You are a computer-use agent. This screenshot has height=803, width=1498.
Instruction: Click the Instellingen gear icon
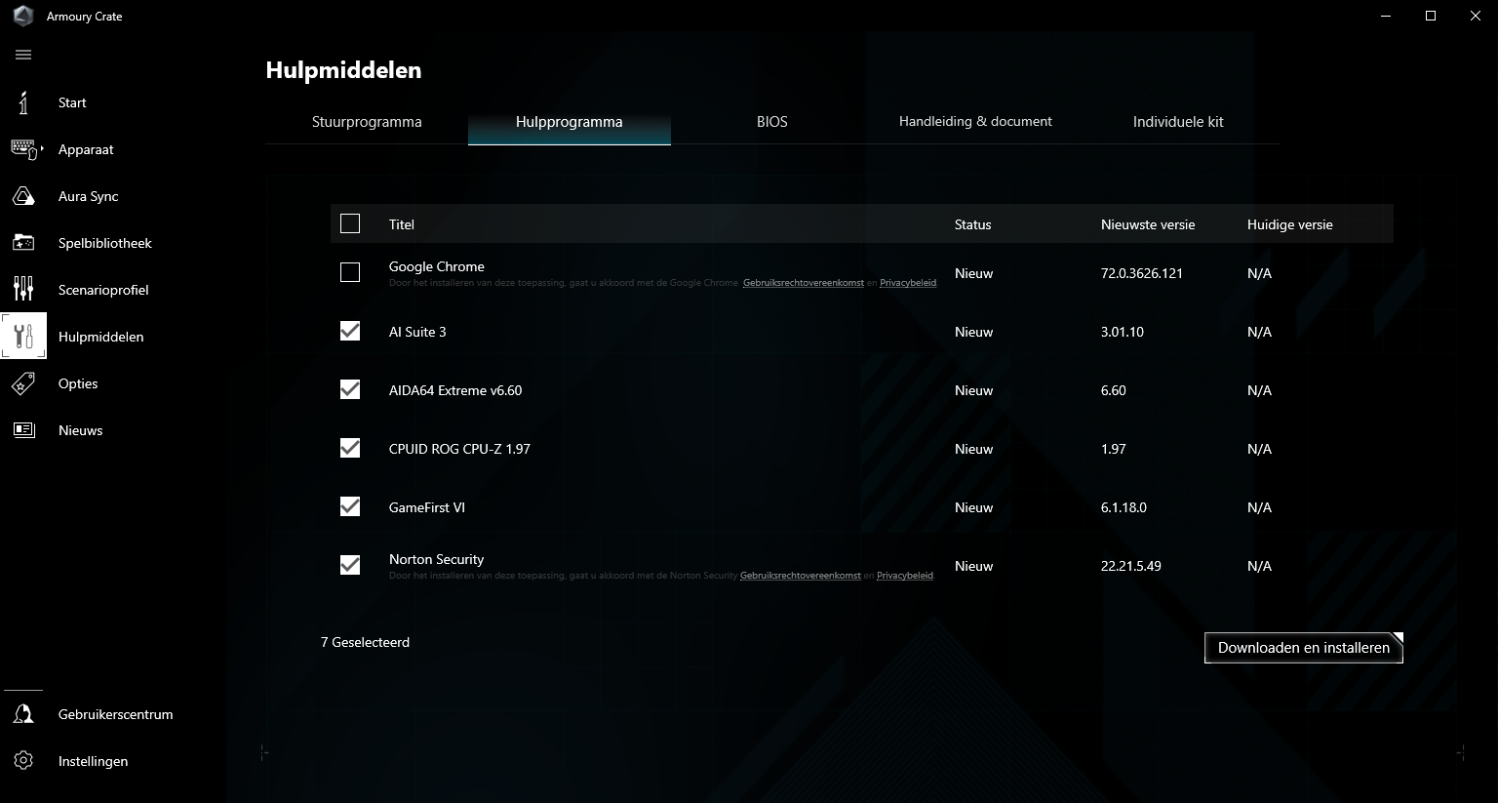click(23, 761)
